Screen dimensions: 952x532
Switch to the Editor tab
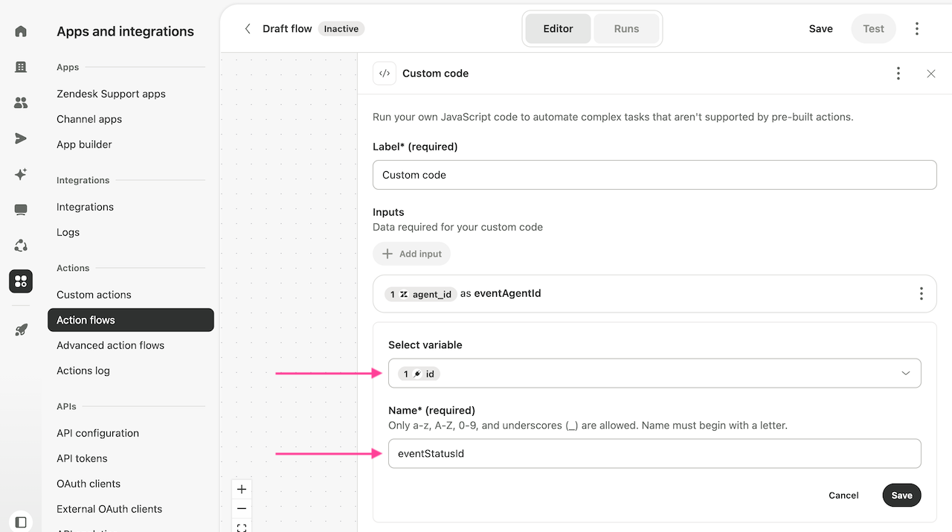pyautogui.click(x=558, y=29)
